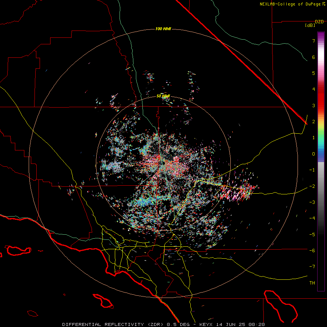327x327 pixels.
Task: Click the color scale value 7
Action: pyautogui.click(x=314, y=41)
